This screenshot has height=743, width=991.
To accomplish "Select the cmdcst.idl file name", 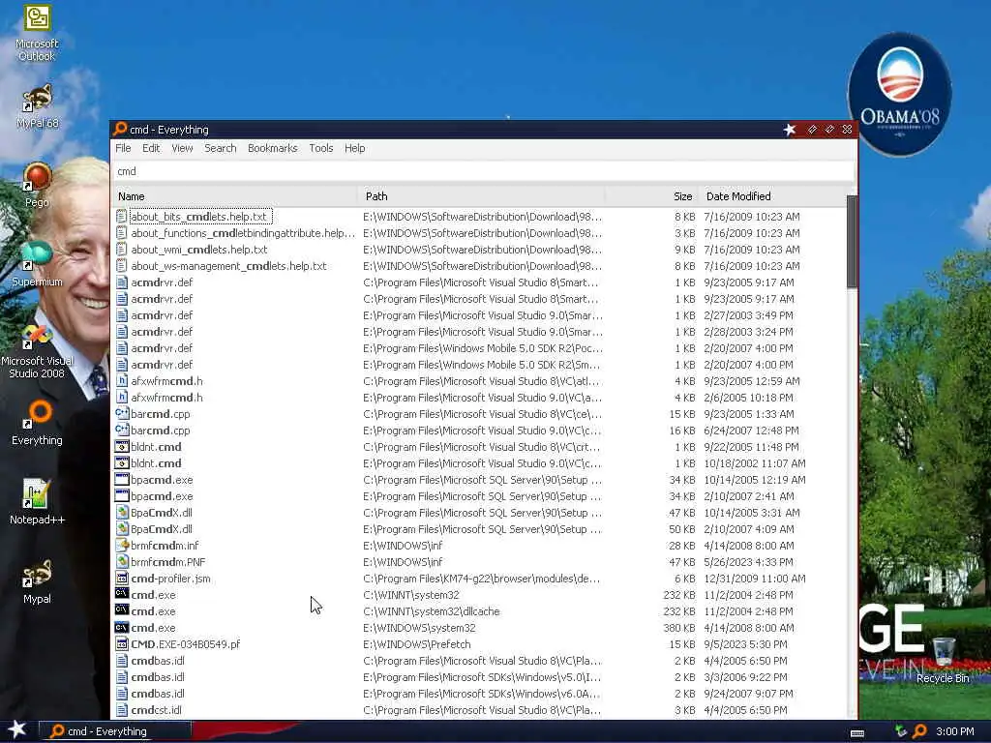I will click(156, 709).
